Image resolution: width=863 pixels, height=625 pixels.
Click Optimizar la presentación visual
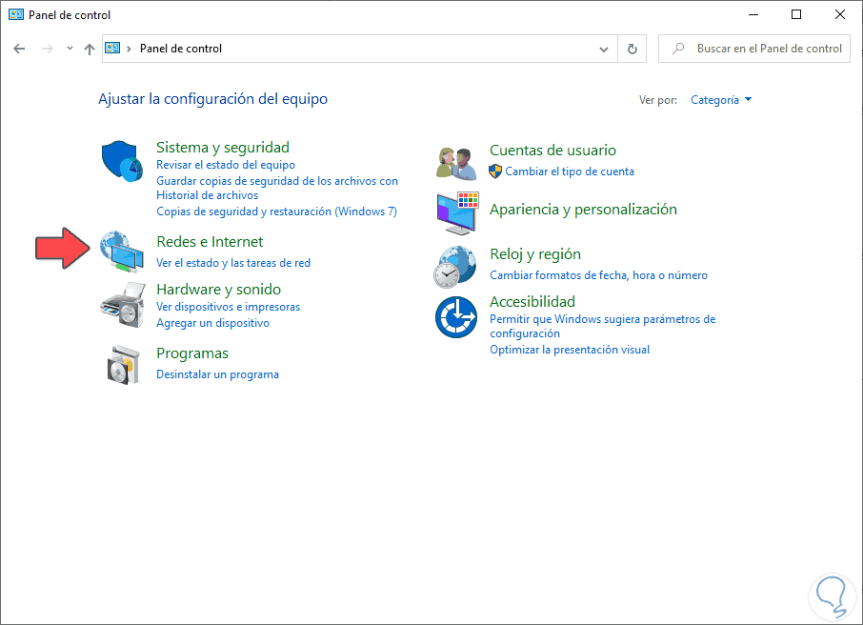[x=570, y=350]
